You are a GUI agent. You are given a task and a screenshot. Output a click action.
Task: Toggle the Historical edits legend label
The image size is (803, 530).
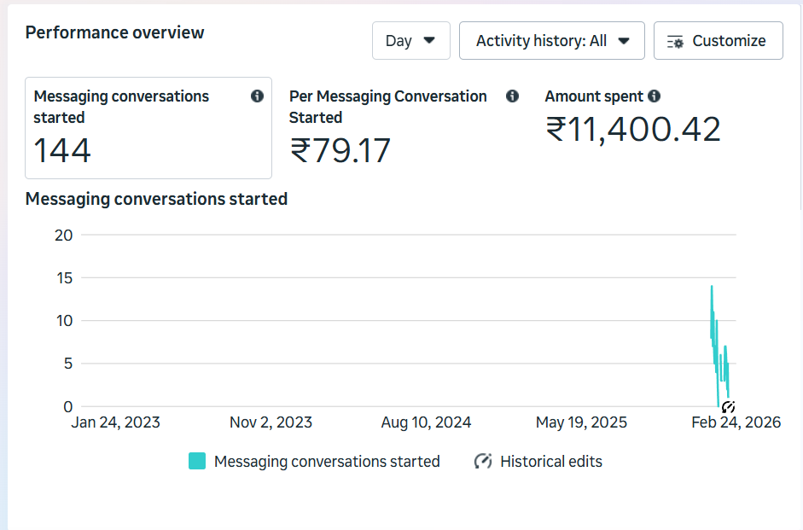click(x=550, y=462)
